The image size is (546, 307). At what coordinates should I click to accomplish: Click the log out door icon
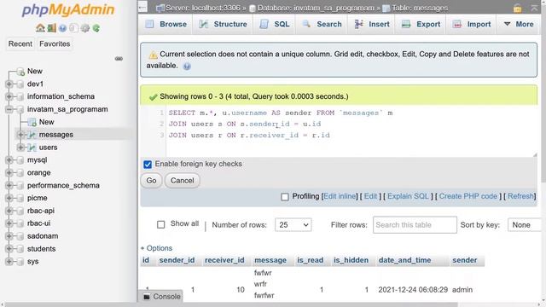pos(51,28)
